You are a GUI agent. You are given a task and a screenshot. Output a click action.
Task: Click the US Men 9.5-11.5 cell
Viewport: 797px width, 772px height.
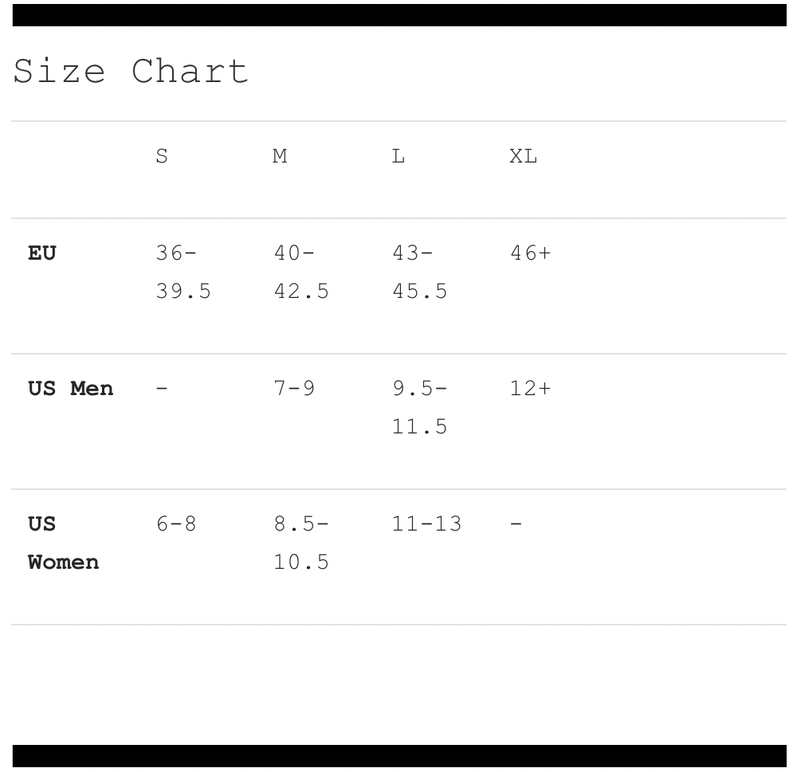pos(419,408)
